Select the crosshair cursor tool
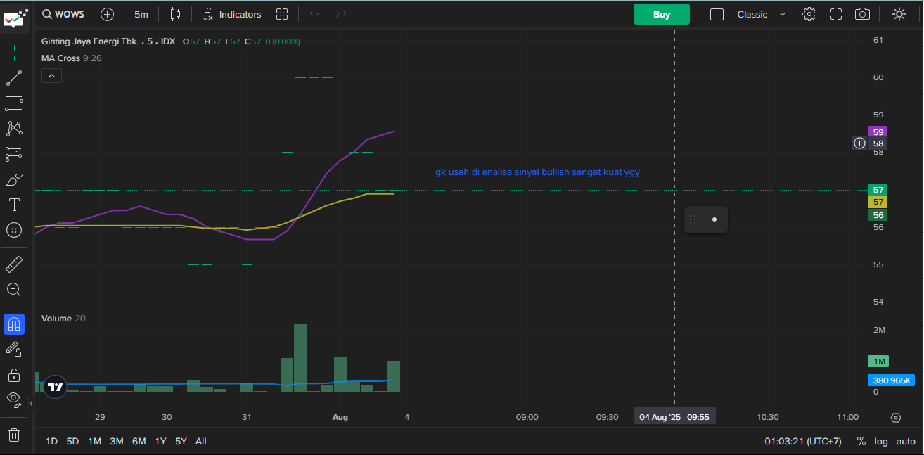The height and width of the screenshot is (455, 924). tap(14, 53)
